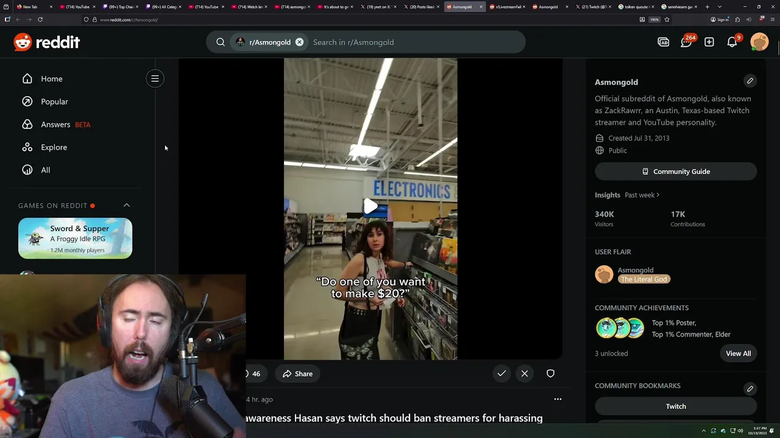Open the Twitch bookmark button
Viewport: 780px width, 438px height.
point(676,406)
